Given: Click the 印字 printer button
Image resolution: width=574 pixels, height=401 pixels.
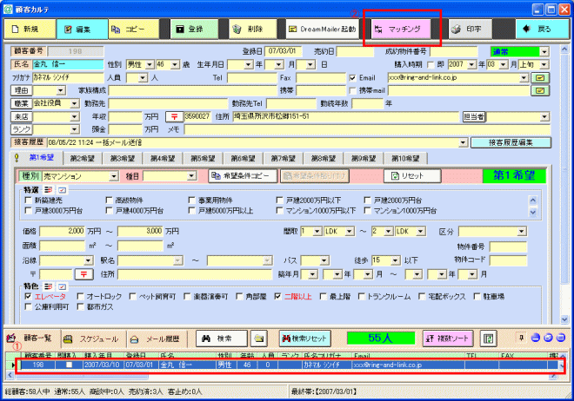Looking at the screenshot, I should click(470, 29).
